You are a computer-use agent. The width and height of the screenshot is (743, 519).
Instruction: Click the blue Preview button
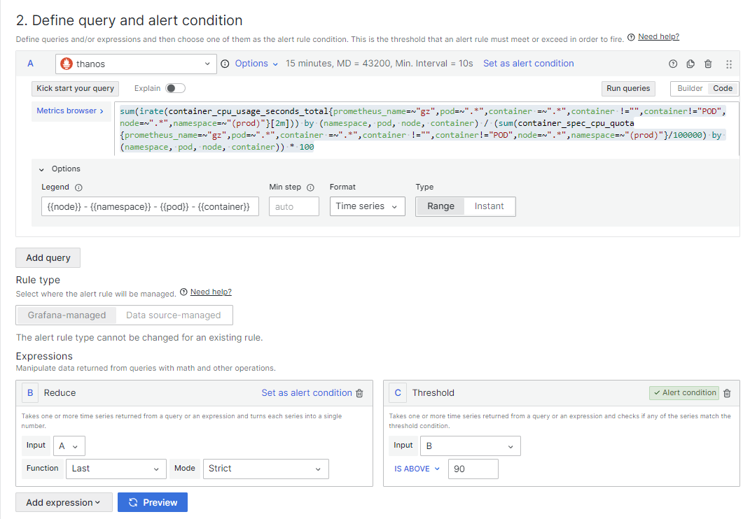pyautogui.click(x=153, y=502)
